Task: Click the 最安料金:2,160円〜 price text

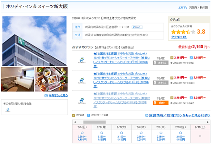Action: [x=194, y=47]
